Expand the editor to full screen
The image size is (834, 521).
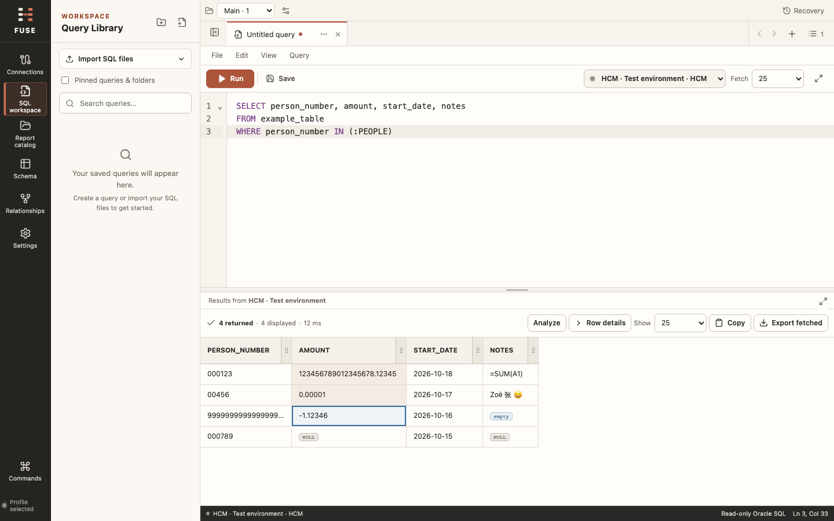point(818,79)
